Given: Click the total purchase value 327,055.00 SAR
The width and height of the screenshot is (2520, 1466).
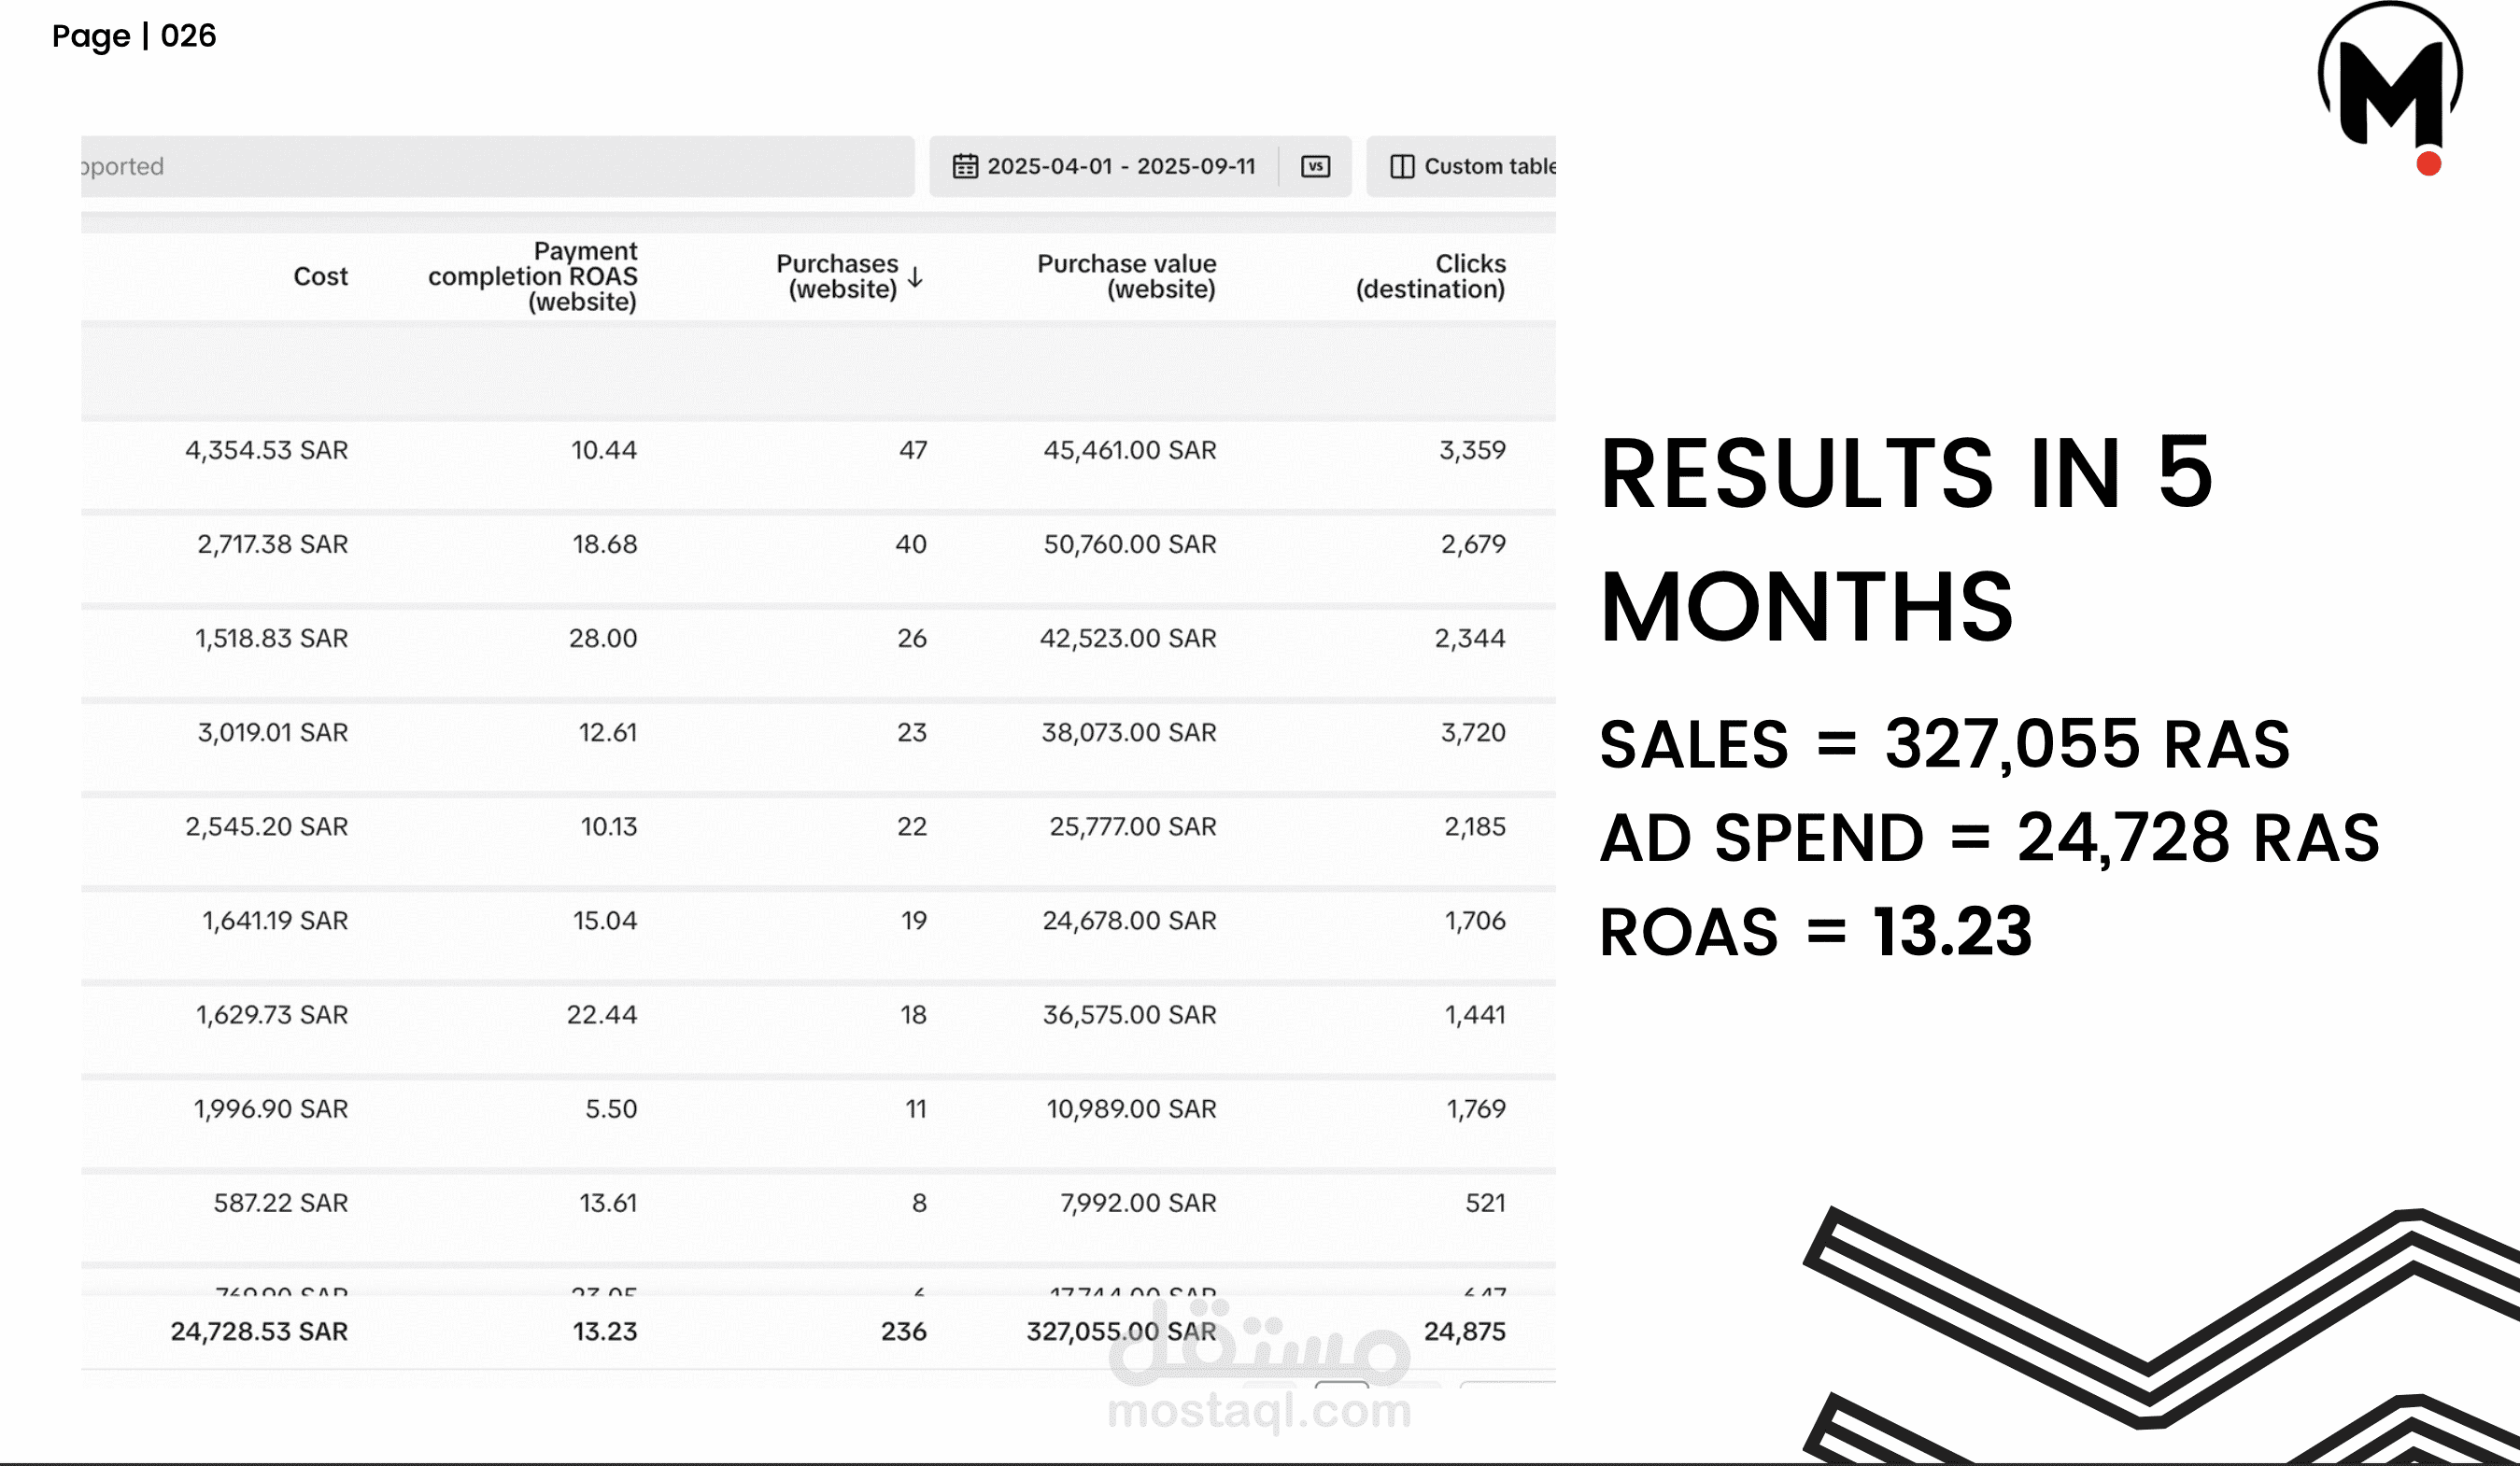Looking at the screenshot, I should click(x=1122, y=1331).
